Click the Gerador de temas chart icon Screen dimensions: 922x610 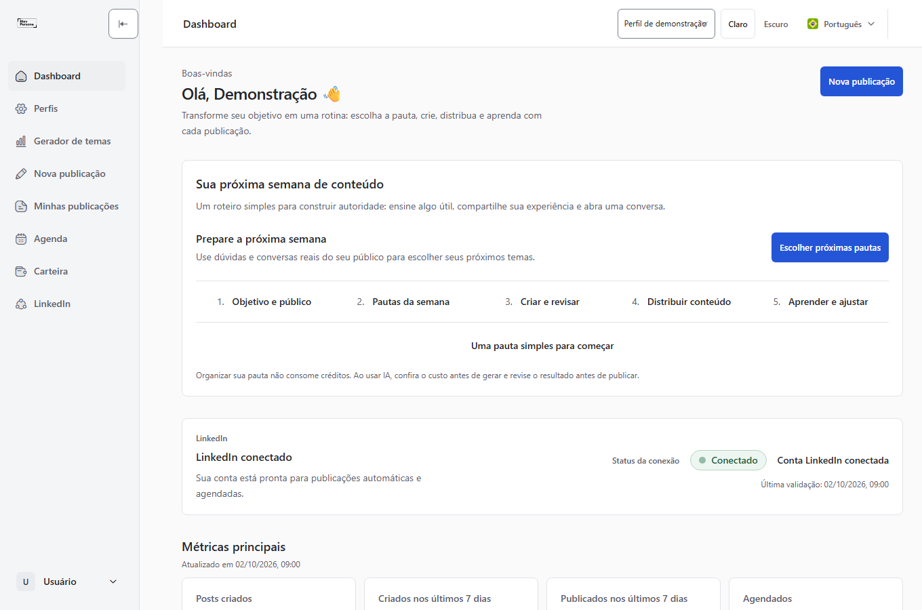click(x=21, y=141)
